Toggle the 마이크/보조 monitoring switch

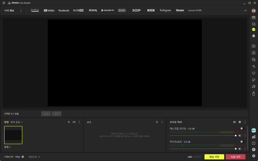click(243, 142)
